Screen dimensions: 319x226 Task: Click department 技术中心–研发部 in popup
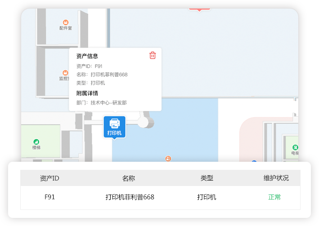pos(108,103)
